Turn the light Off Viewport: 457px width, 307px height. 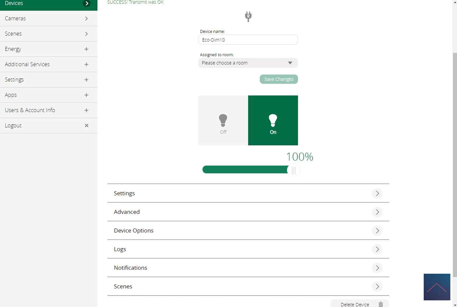click(x=223, y=120)
